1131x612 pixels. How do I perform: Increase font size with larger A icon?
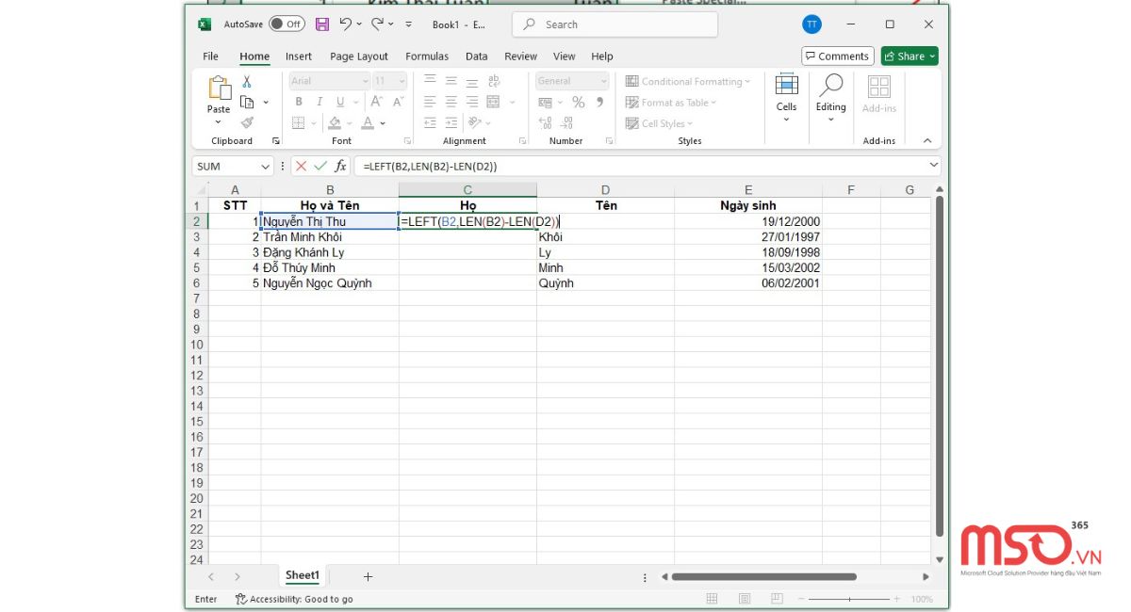click(x=376, y=102)
